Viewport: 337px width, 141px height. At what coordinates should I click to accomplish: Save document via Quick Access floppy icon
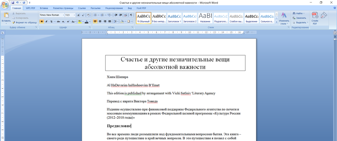tap(13, 2)
